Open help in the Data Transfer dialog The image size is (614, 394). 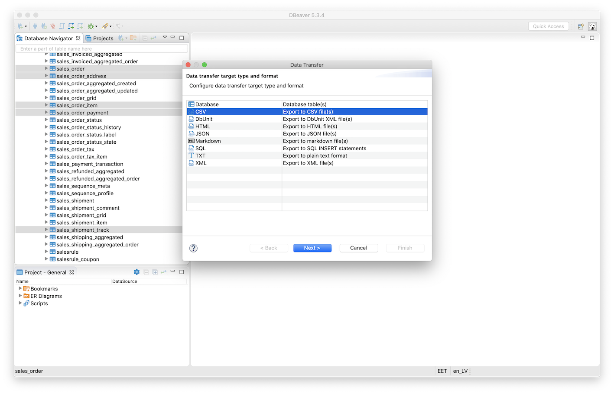(x=193, y=248)
